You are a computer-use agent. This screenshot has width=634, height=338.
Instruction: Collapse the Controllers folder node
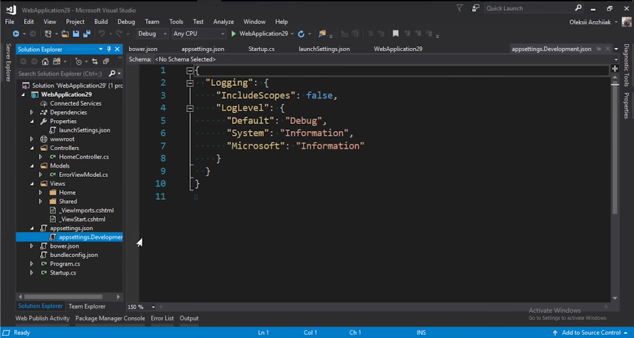click(32, 148)
